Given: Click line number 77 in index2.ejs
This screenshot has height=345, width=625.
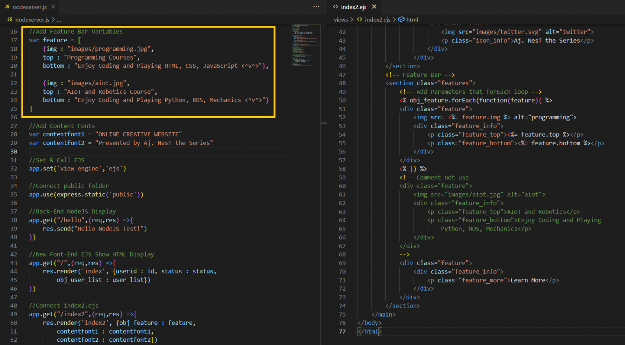Looking at the screenshot, I should point(342,332).
